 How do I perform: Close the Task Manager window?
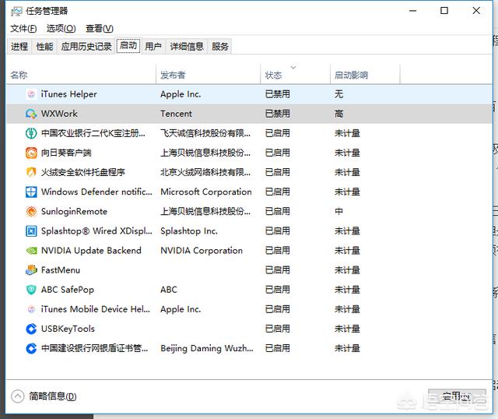(476, 11)
